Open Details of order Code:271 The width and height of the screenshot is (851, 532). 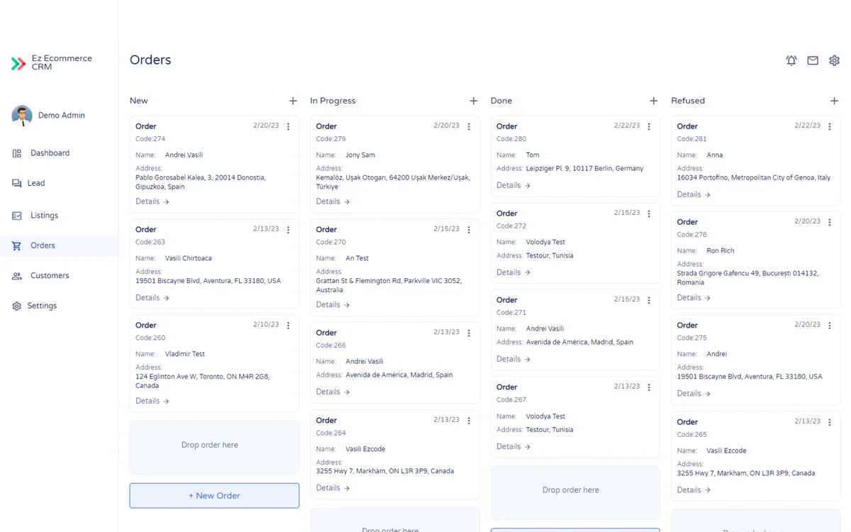pyautogui.click(x=513, y=359)
